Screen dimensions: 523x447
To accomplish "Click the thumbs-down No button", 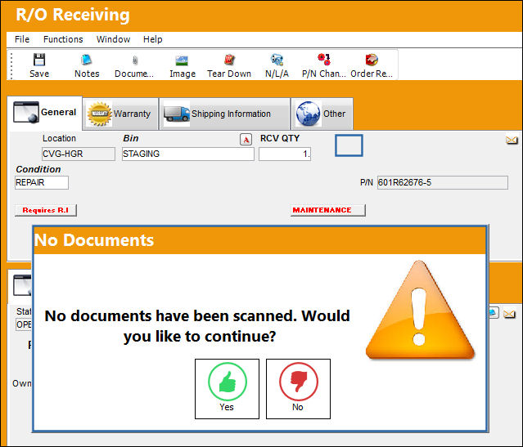I will click(x=298, y=389).
